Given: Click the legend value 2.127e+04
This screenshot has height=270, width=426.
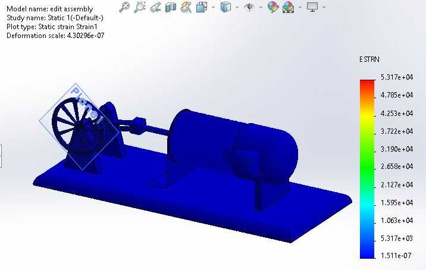Looking at the screenshot, I should pos(397,185).
